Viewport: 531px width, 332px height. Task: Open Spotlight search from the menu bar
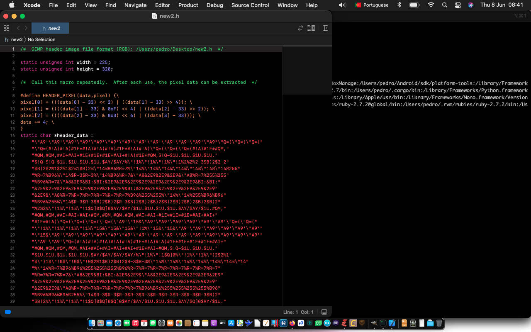[444, 5]
